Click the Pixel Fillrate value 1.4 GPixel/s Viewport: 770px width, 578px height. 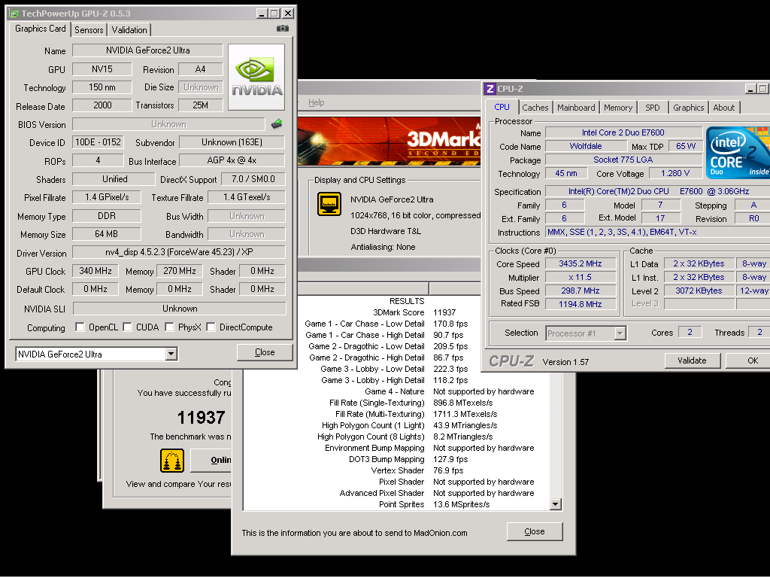(x=107, y=197)
